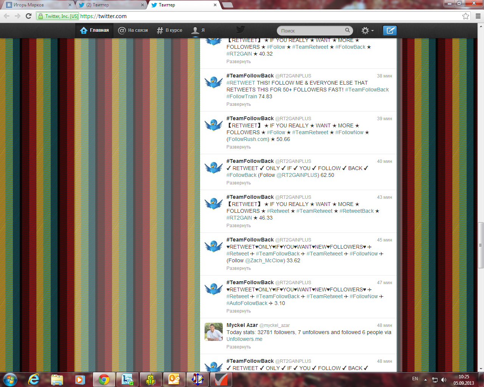This screenshot has width=484, height=387.
Task: Reload the page with refresh button
Action: [28, 16]
